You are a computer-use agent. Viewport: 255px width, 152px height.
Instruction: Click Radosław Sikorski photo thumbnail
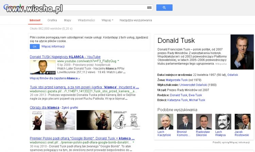point(204,122)
